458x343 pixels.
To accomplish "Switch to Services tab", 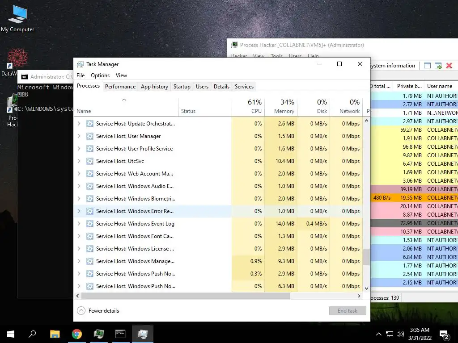I will coord(244,87).
